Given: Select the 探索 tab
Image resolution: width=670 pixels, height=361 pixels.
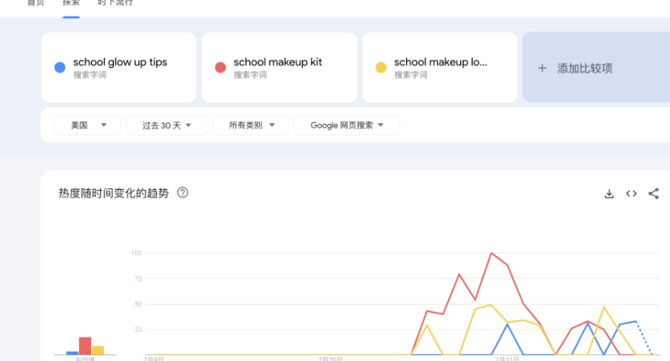Looking at the screenshot, I should tap(71, 3).
